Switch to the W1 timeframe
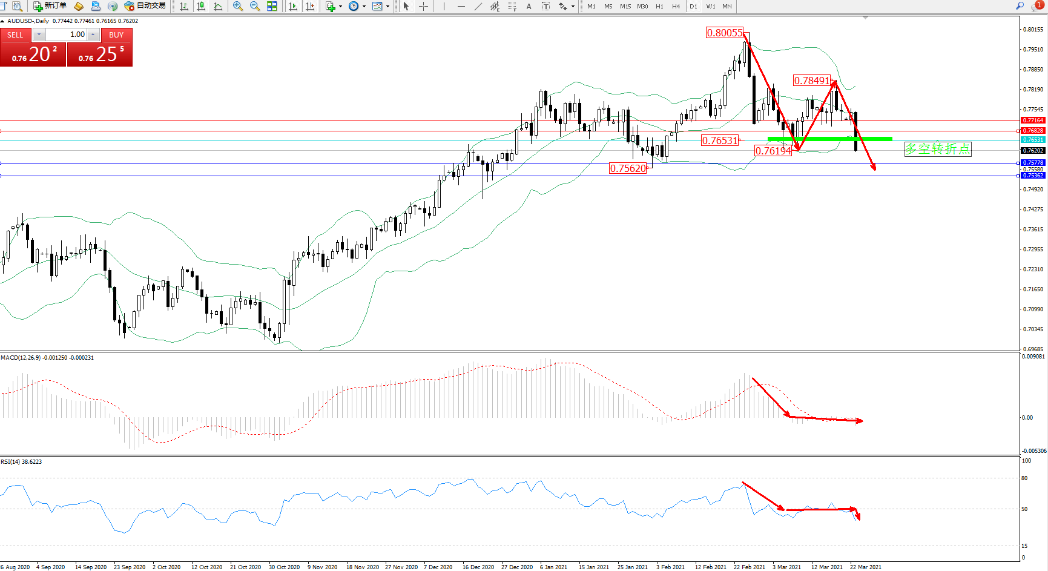1048x571 pixels. pyautogui.click(x=710, y=6)
